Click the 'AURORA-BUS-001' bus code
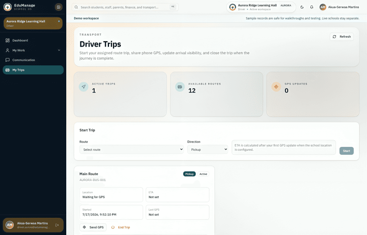The width and height of the screenshot is (367, 235). point(93,180)
